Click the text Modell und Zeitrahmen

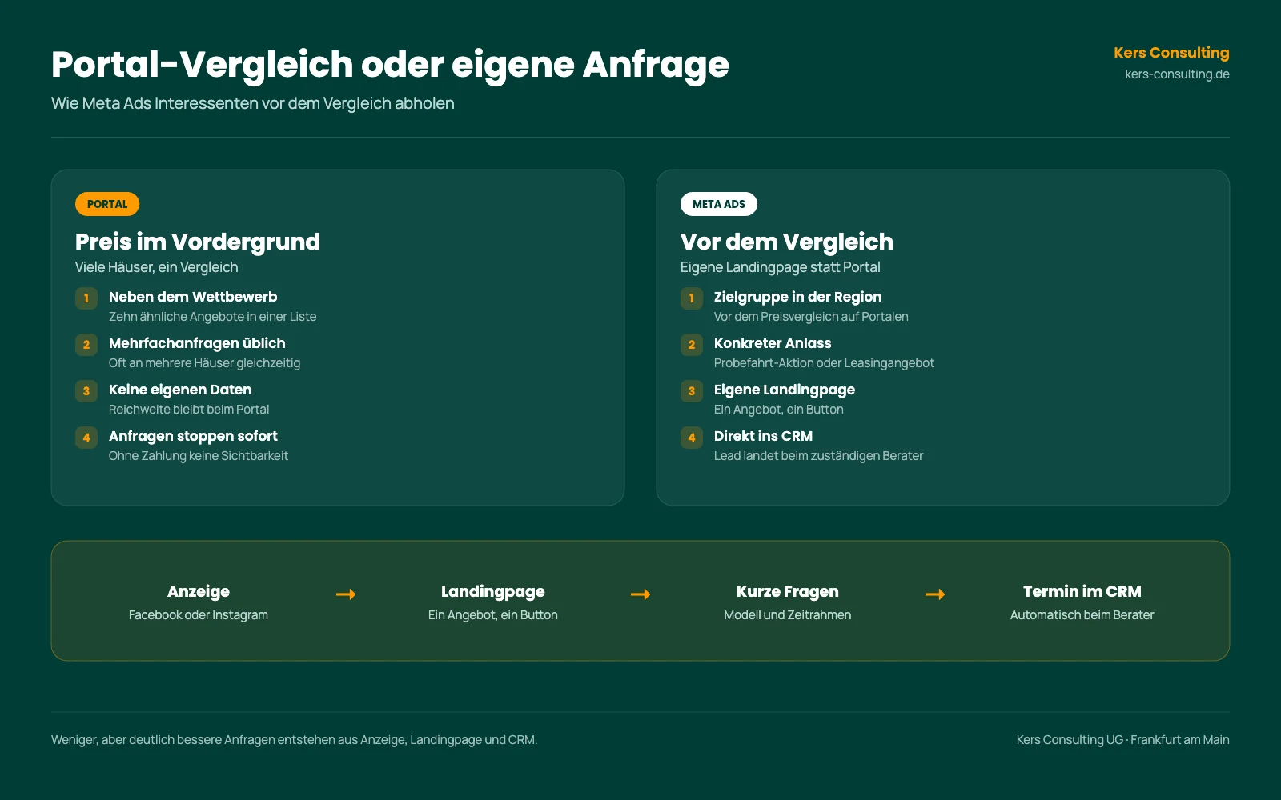[x=788, y=615]
